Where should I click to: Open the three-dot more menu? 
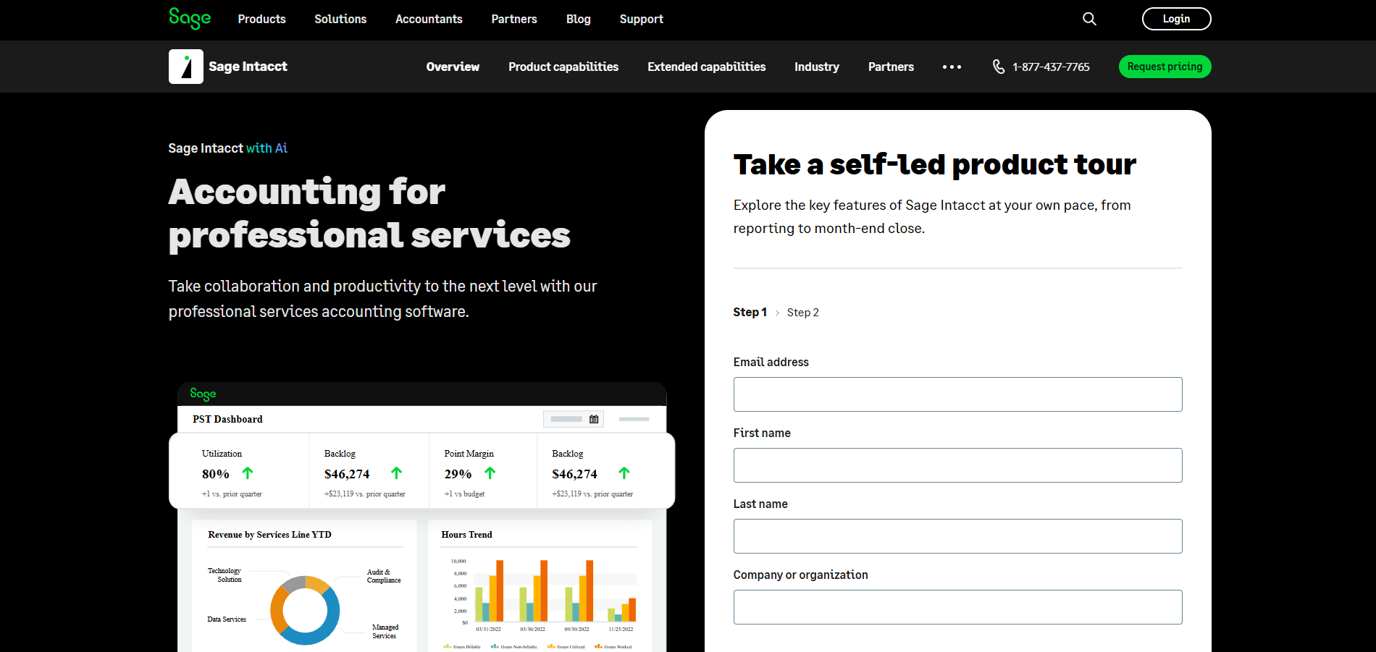[952, 67]
